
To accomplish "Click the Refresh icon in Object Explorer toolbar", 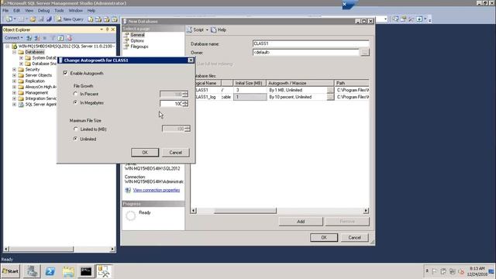I will coord(60,38).
